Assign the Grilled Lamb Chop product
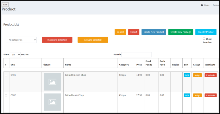The image size is (220, 114). [198, 95]
